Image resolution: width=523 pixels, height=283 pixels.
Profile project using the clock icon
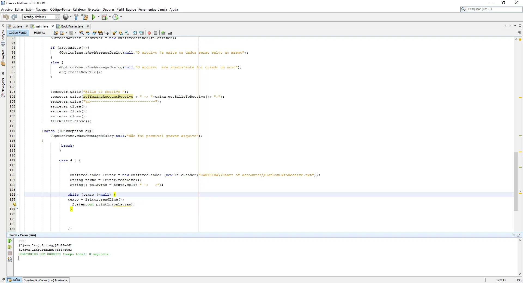(x=116, y=17)
